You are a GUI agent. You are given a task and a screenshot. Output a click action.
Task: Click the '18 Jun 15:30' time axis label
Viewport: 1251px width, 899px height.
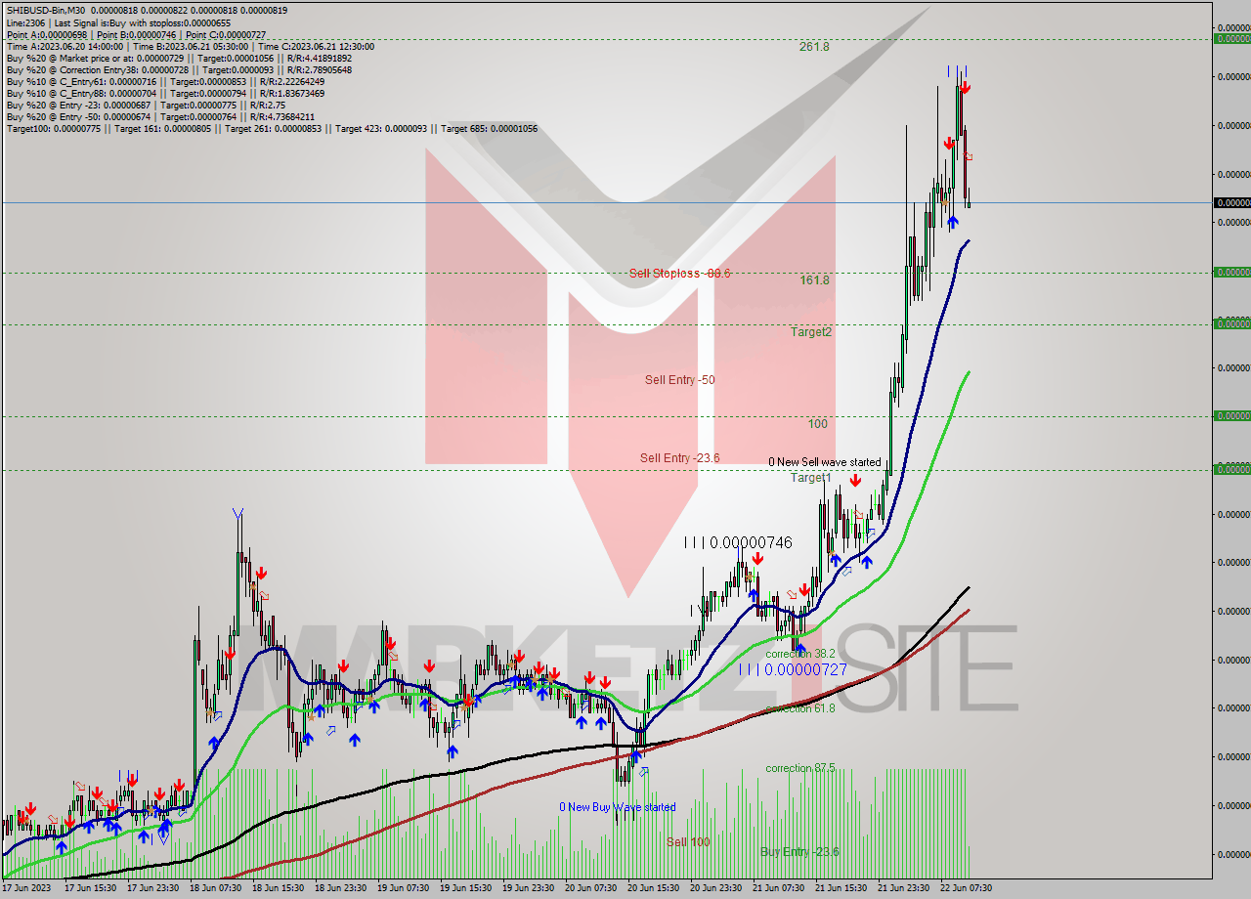(279, 888)
